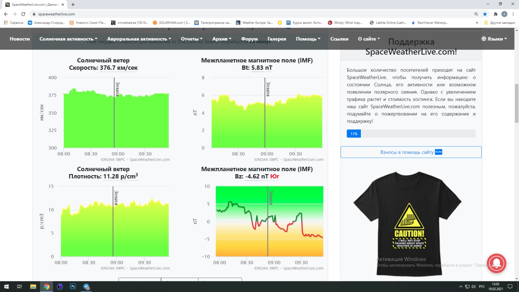519x292 pixels.
Task: Open the Chrome extensions puzzle icon
Action: (x=496, y=14)
